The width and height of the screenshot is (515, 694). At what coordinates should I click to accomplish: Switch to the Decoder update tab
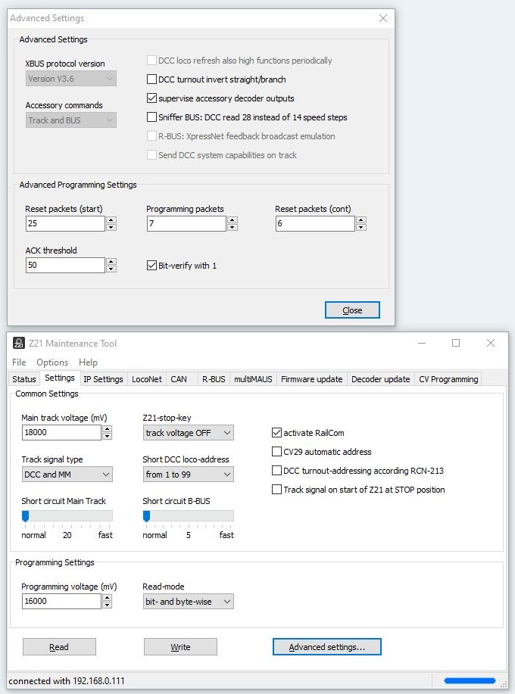coord(380,379)
